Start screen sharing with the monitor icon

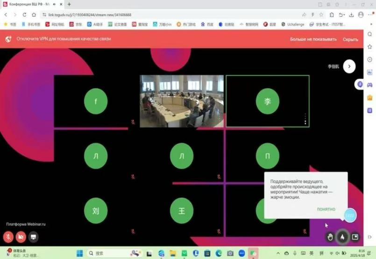[x=33, y=237]
